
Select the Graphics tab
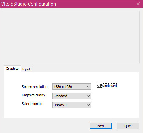pos(12,69)
